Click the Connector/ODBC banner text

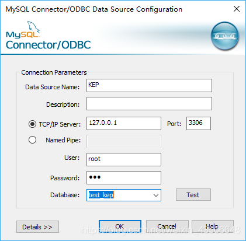point(48,45)
